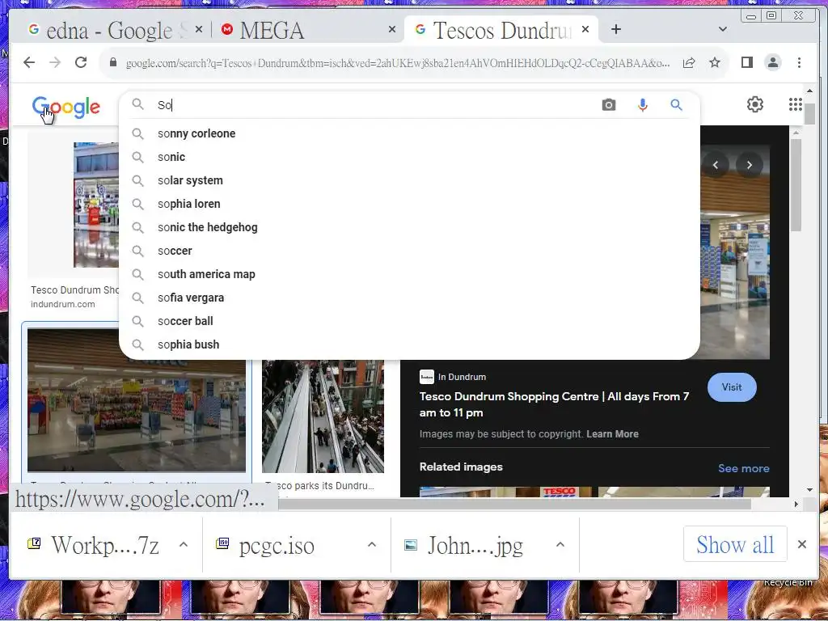828x621 pixels.
Task: Choose suggestion soccer ball
Action: [x=409, y=321]
